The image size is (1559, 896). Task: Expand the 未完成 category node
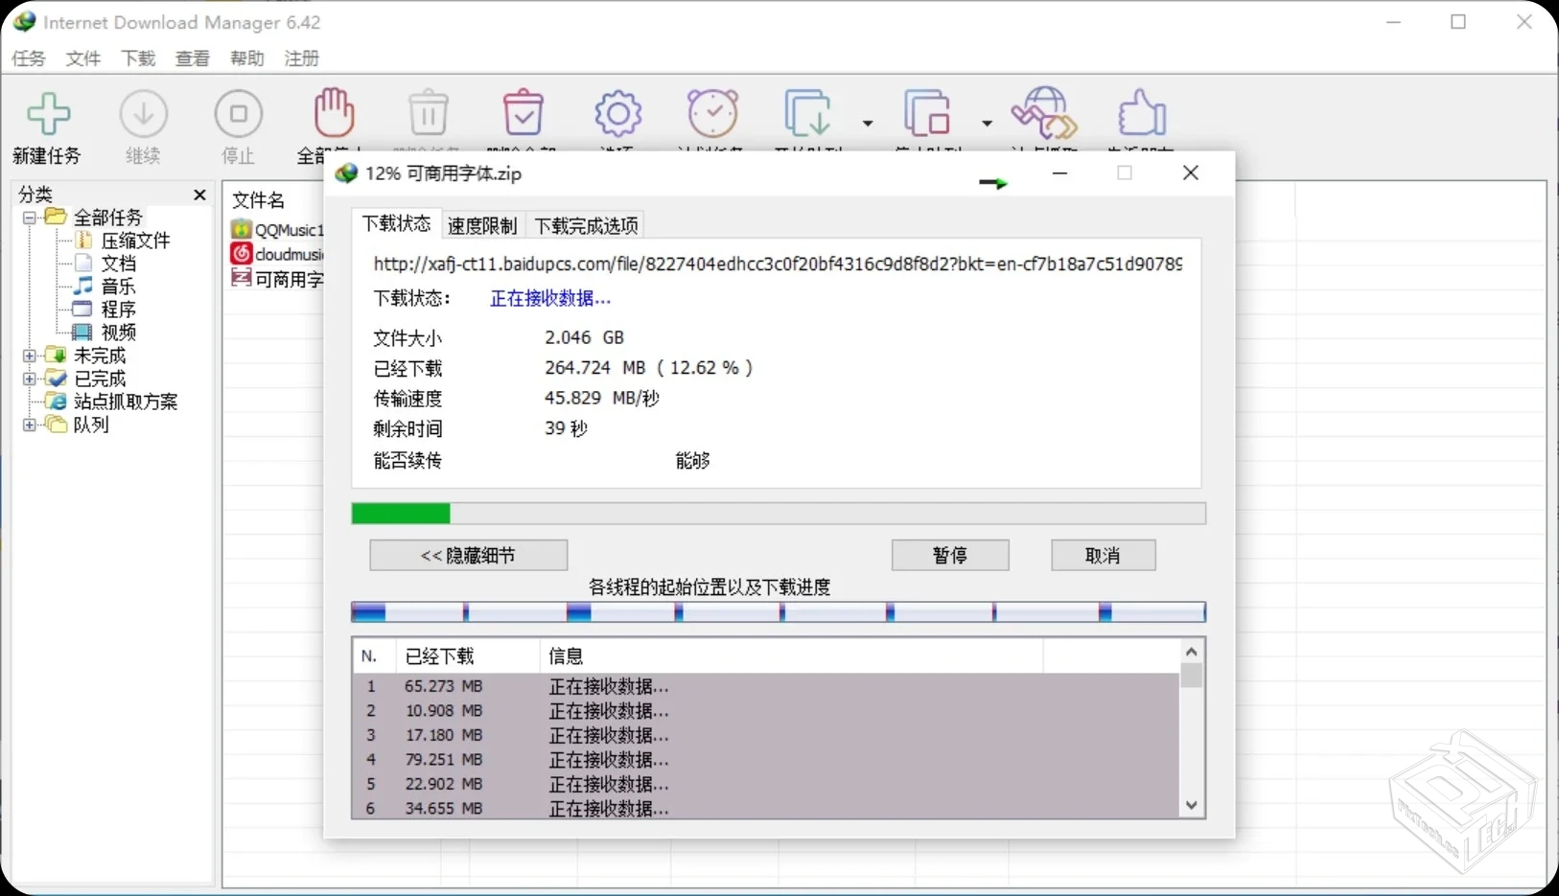30,355
